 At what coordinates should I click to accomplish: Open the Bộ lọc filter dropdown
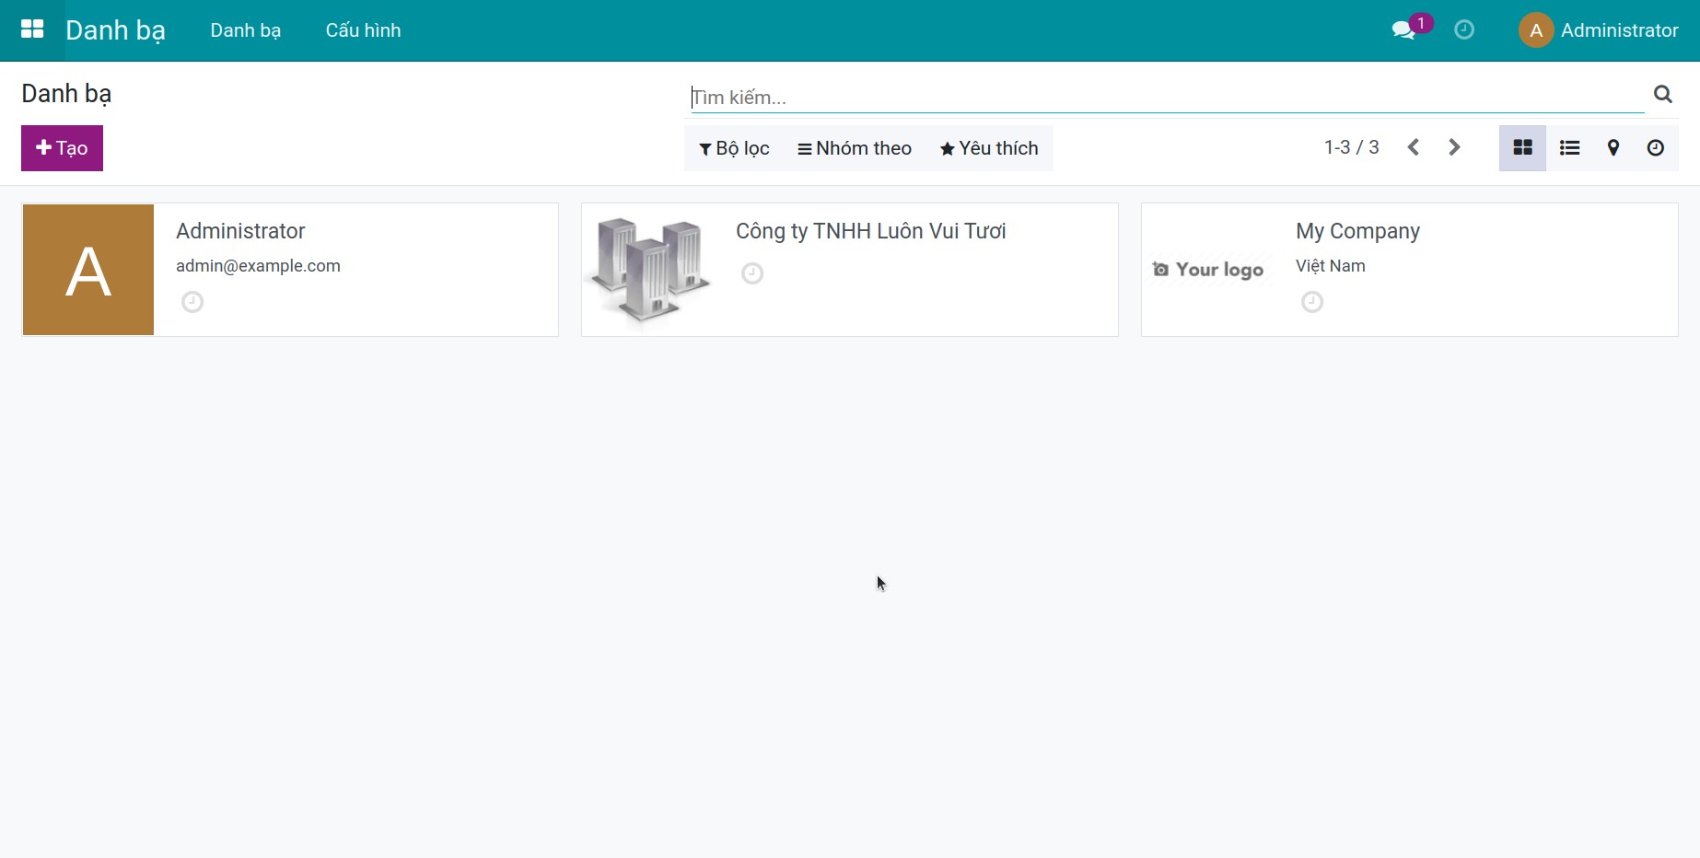[x=734, y=147]
